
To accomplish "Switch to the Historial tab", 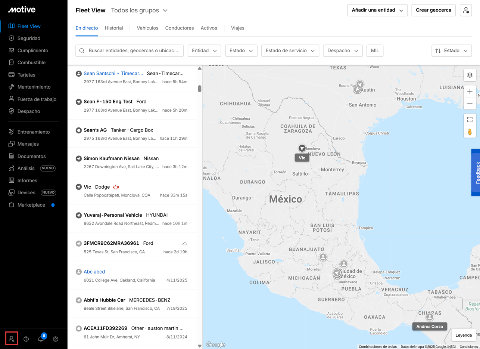I will 114,28.
